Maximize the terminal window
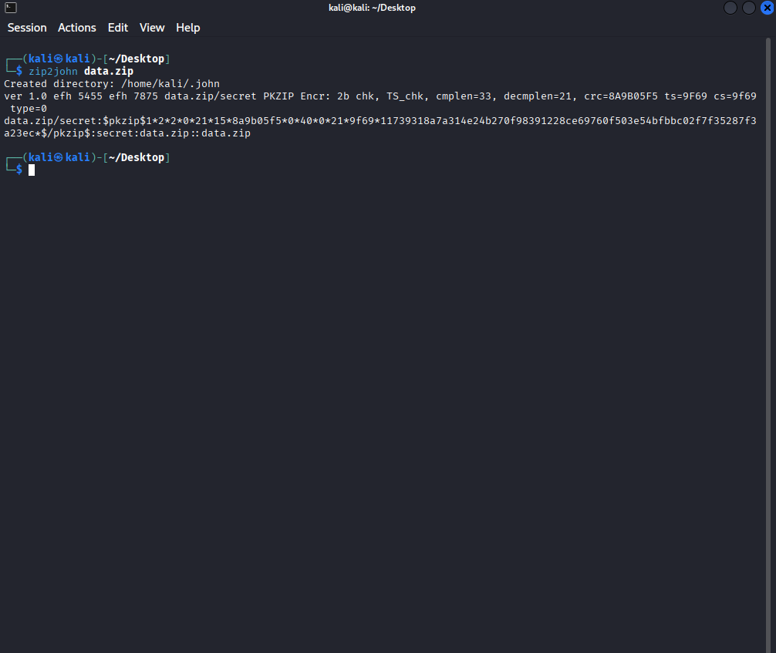This screenshot has width=776, height=653. [x=748, y=8]
